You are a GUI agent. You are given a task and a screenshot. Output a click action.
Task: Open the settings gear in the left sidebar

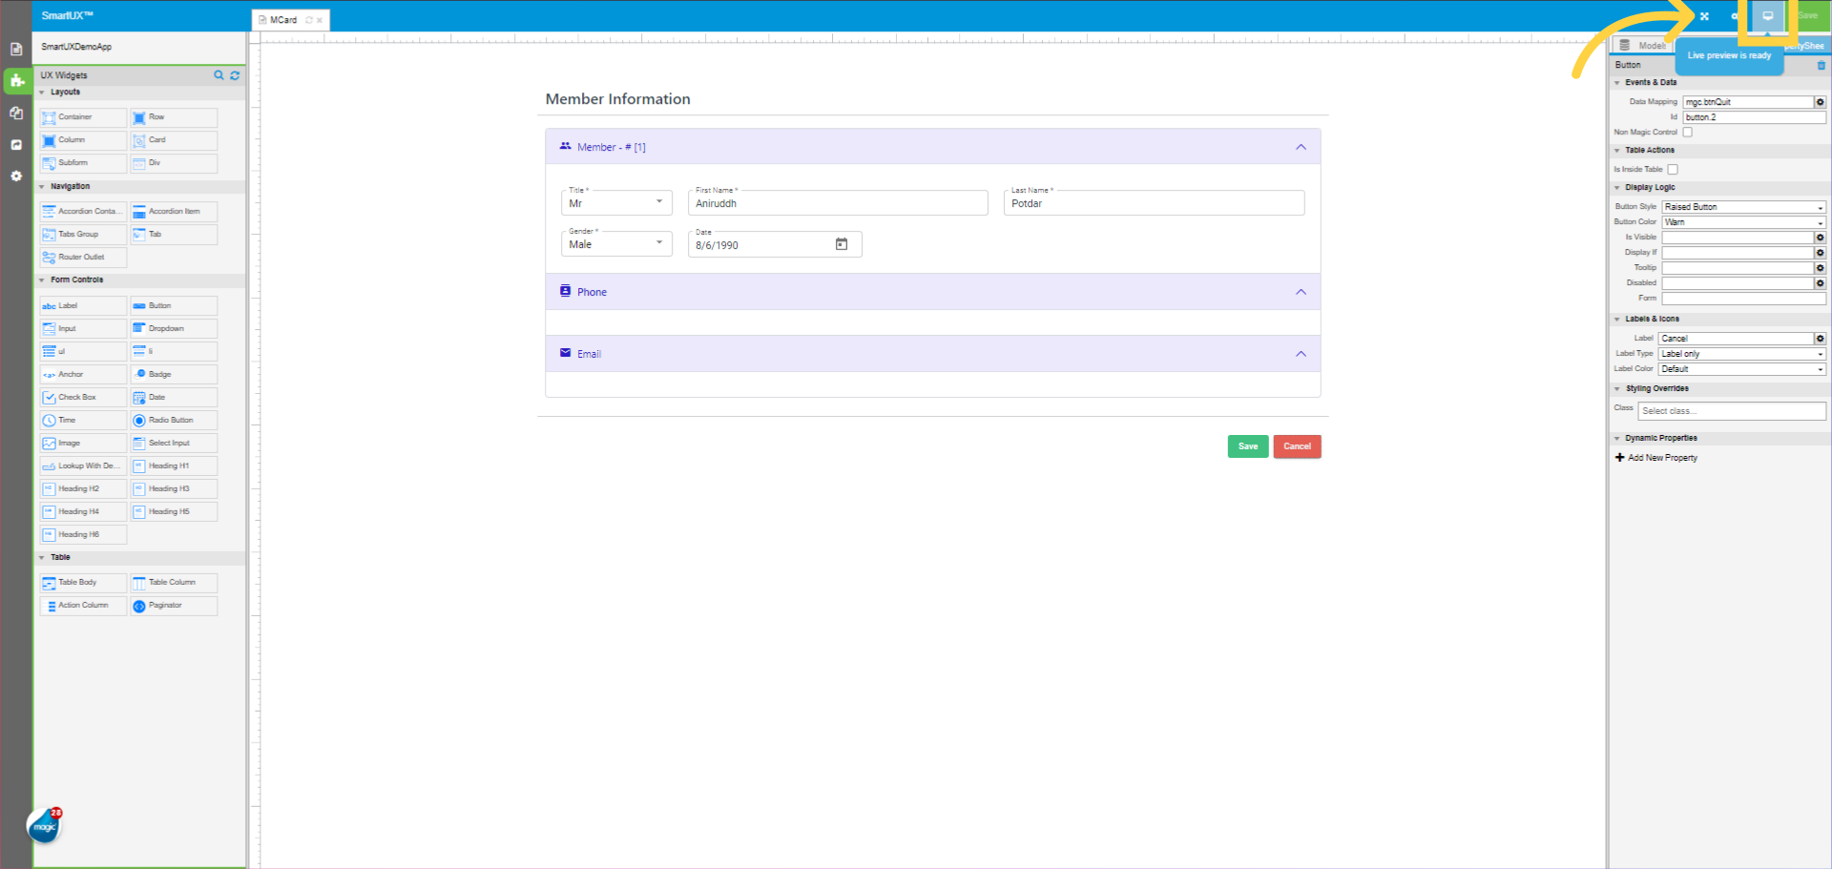tap(16, 176)
